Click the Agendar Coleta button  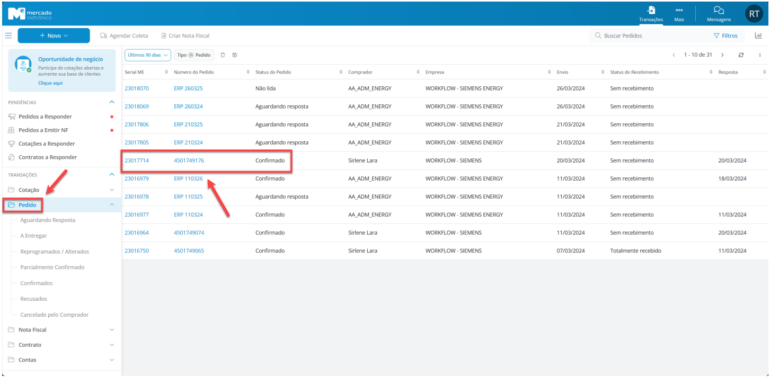click(x=124, y=35)
